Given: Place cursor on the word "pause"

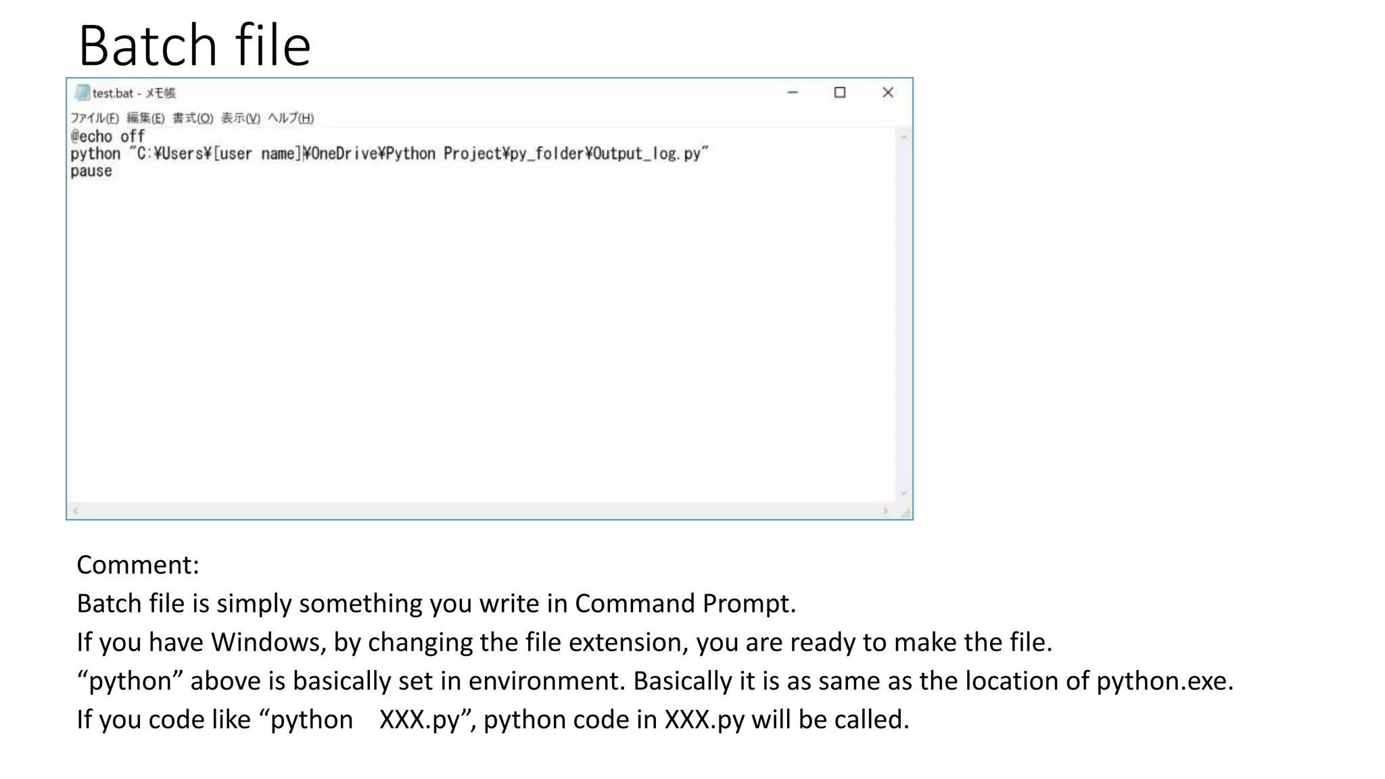Looking at the screenshot, I should coord(91,172).
